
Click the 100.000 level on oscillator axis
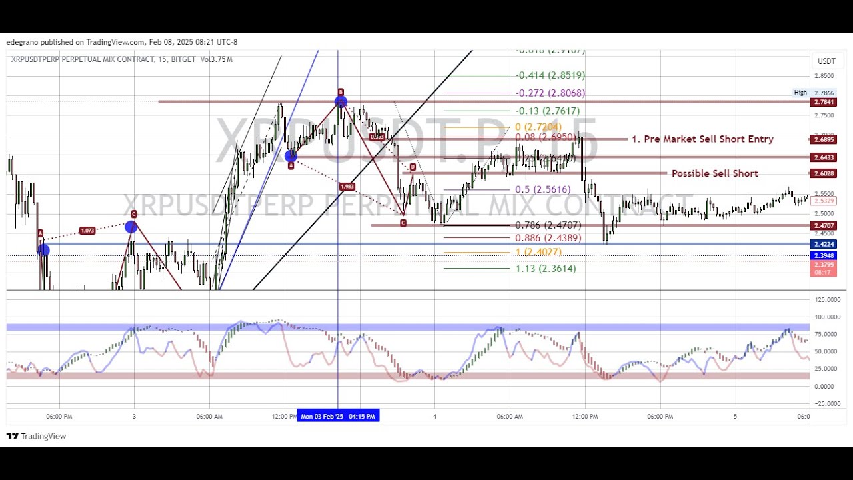pyautogui.click(x=826, y=317)
